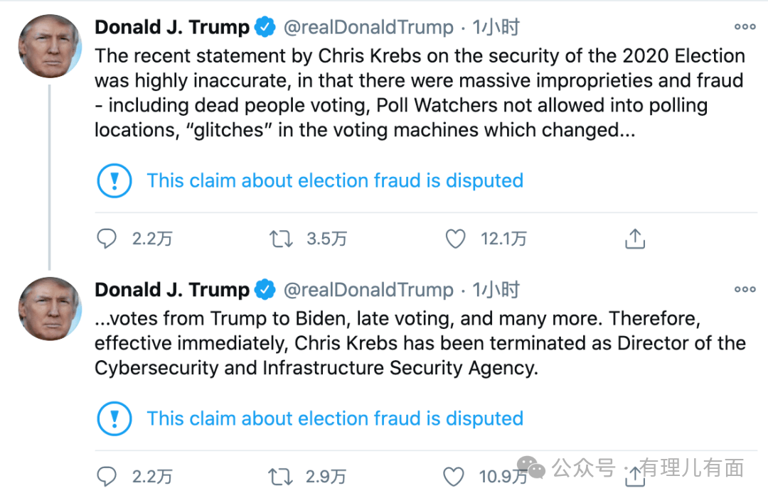Screen dimensions: 768x498
Task: Retweet the second tweet with 2.9万
Action: coord(281,477)
